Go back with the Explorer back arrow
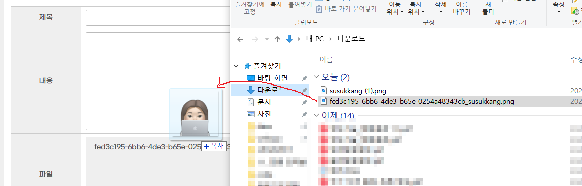The width and height of the screenshot is (582, 186). 240,39
